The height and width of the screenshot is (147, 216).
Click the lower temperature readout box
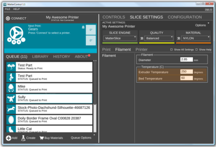(x=91, y=40)
